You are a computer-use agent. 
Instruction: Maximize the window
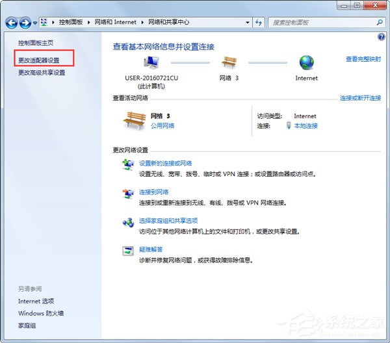click(357, 5)
